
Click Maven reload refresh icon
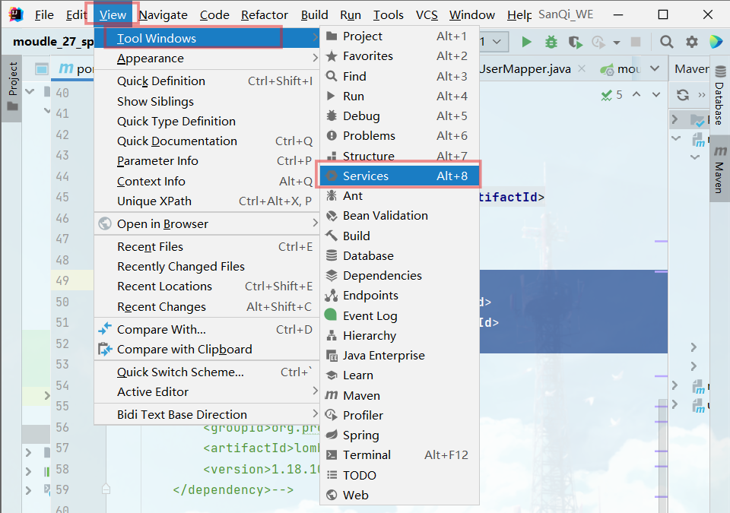point(683,95)
